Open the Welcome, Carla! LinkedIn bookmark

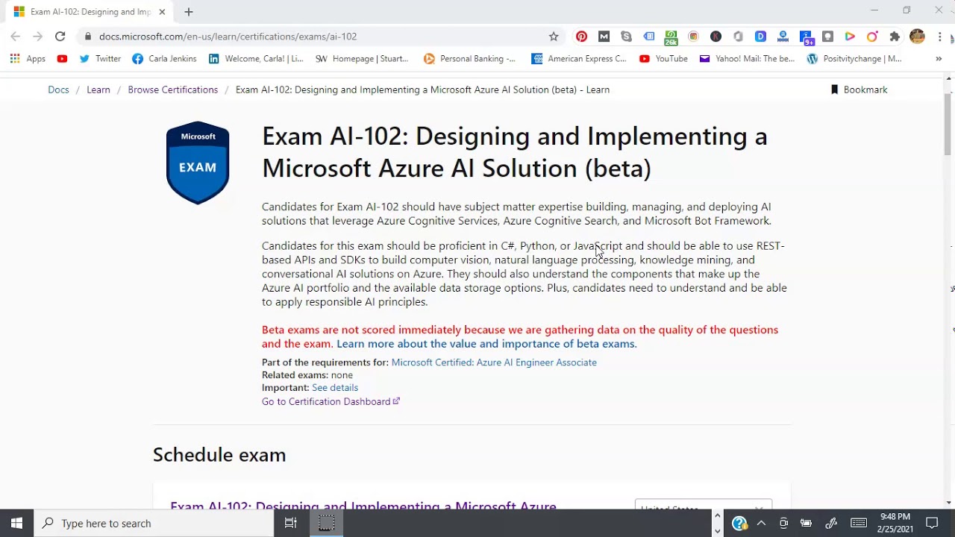(x=256, y=58)
